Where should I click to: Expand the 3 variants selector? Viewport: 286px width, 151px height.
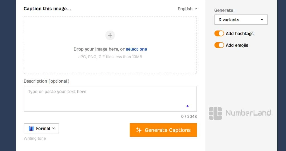pyautogui.click(x=241, y=20)
